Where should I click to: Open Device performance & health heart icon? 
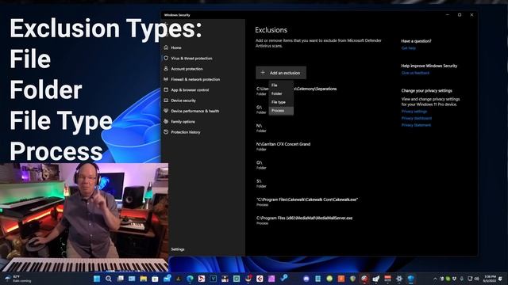coord(166,111)
